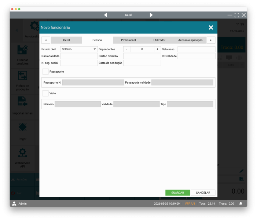The image size is (257, 220).
Task: Decrease Dependentes with the minus button
Action: click(x=126, y=49)
